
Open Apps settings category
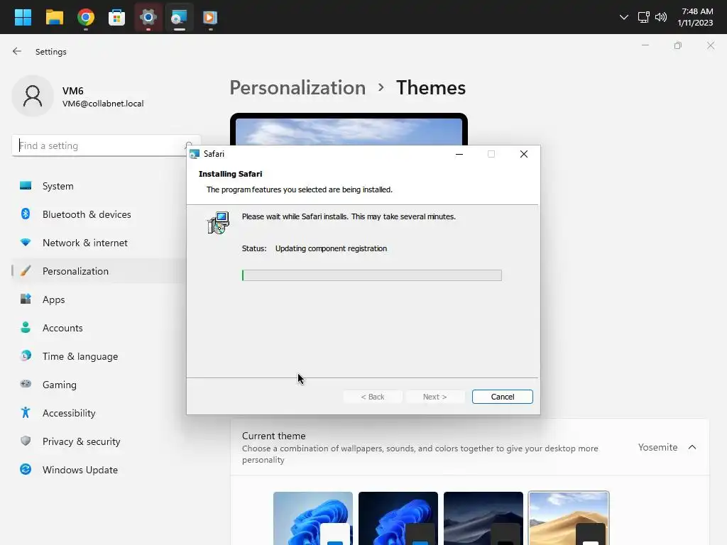click(99, 299)
